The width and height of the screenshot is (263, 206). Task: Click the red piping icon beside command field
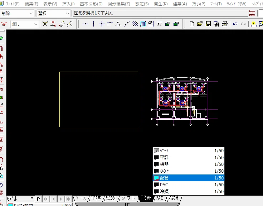252,13
